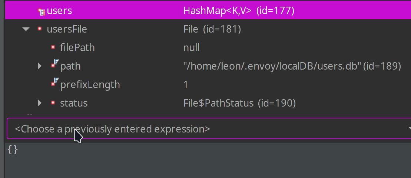Viewport: 411px width, 178px height.
Task: Click the HashMap<K,V> (id=177) value
Action: point(239,11)
